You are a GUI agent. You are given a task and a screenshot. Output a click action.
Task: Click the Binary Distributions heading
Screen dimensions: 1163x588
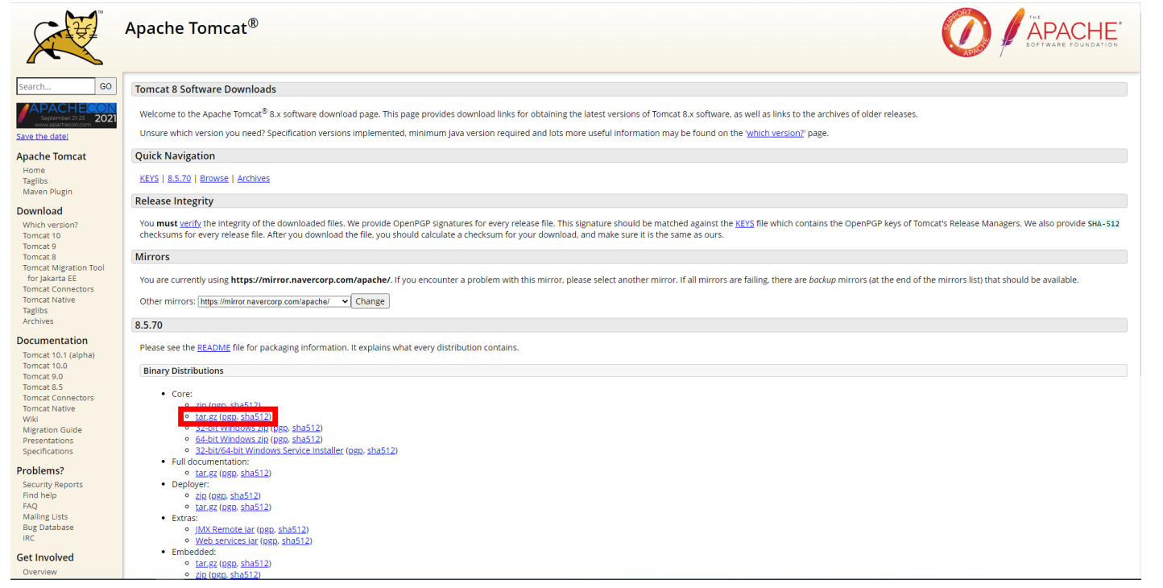[184, 371]
